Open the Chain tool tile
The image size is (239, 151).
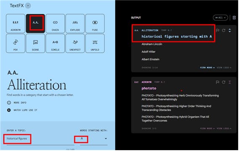[x=55, y=23]
